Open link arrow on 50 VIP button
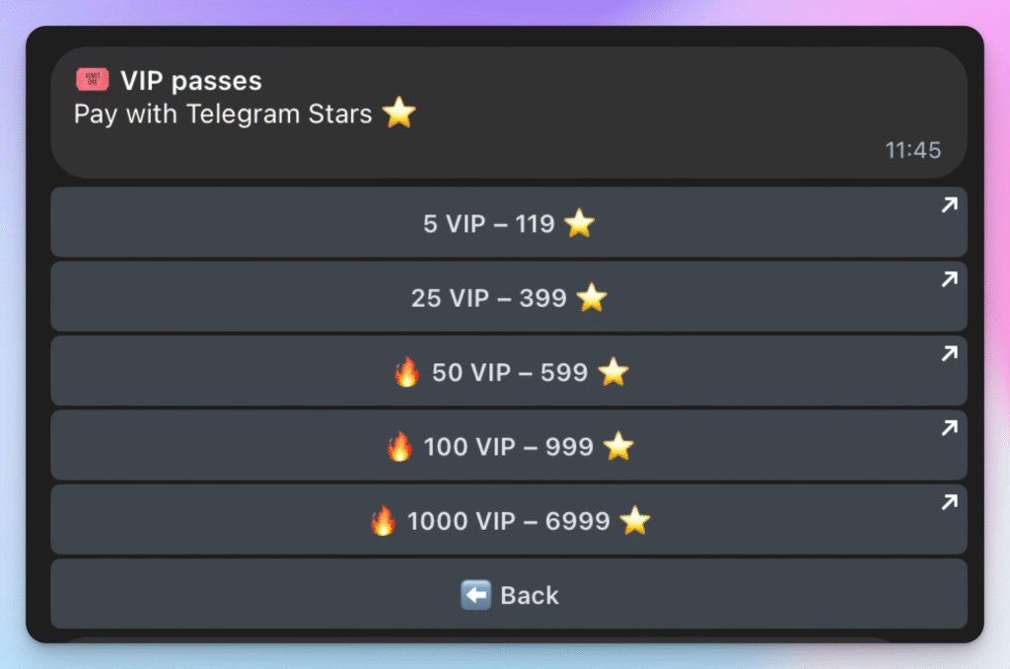Image resolution: width=1010 pixels, height=669 pixels. pyautogui.click(x=949, y=353)
